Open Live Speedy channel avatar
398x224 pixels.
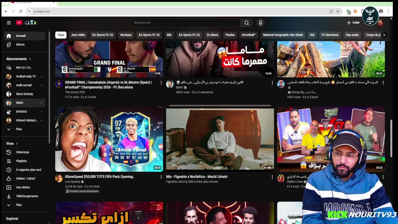(59, 178)
